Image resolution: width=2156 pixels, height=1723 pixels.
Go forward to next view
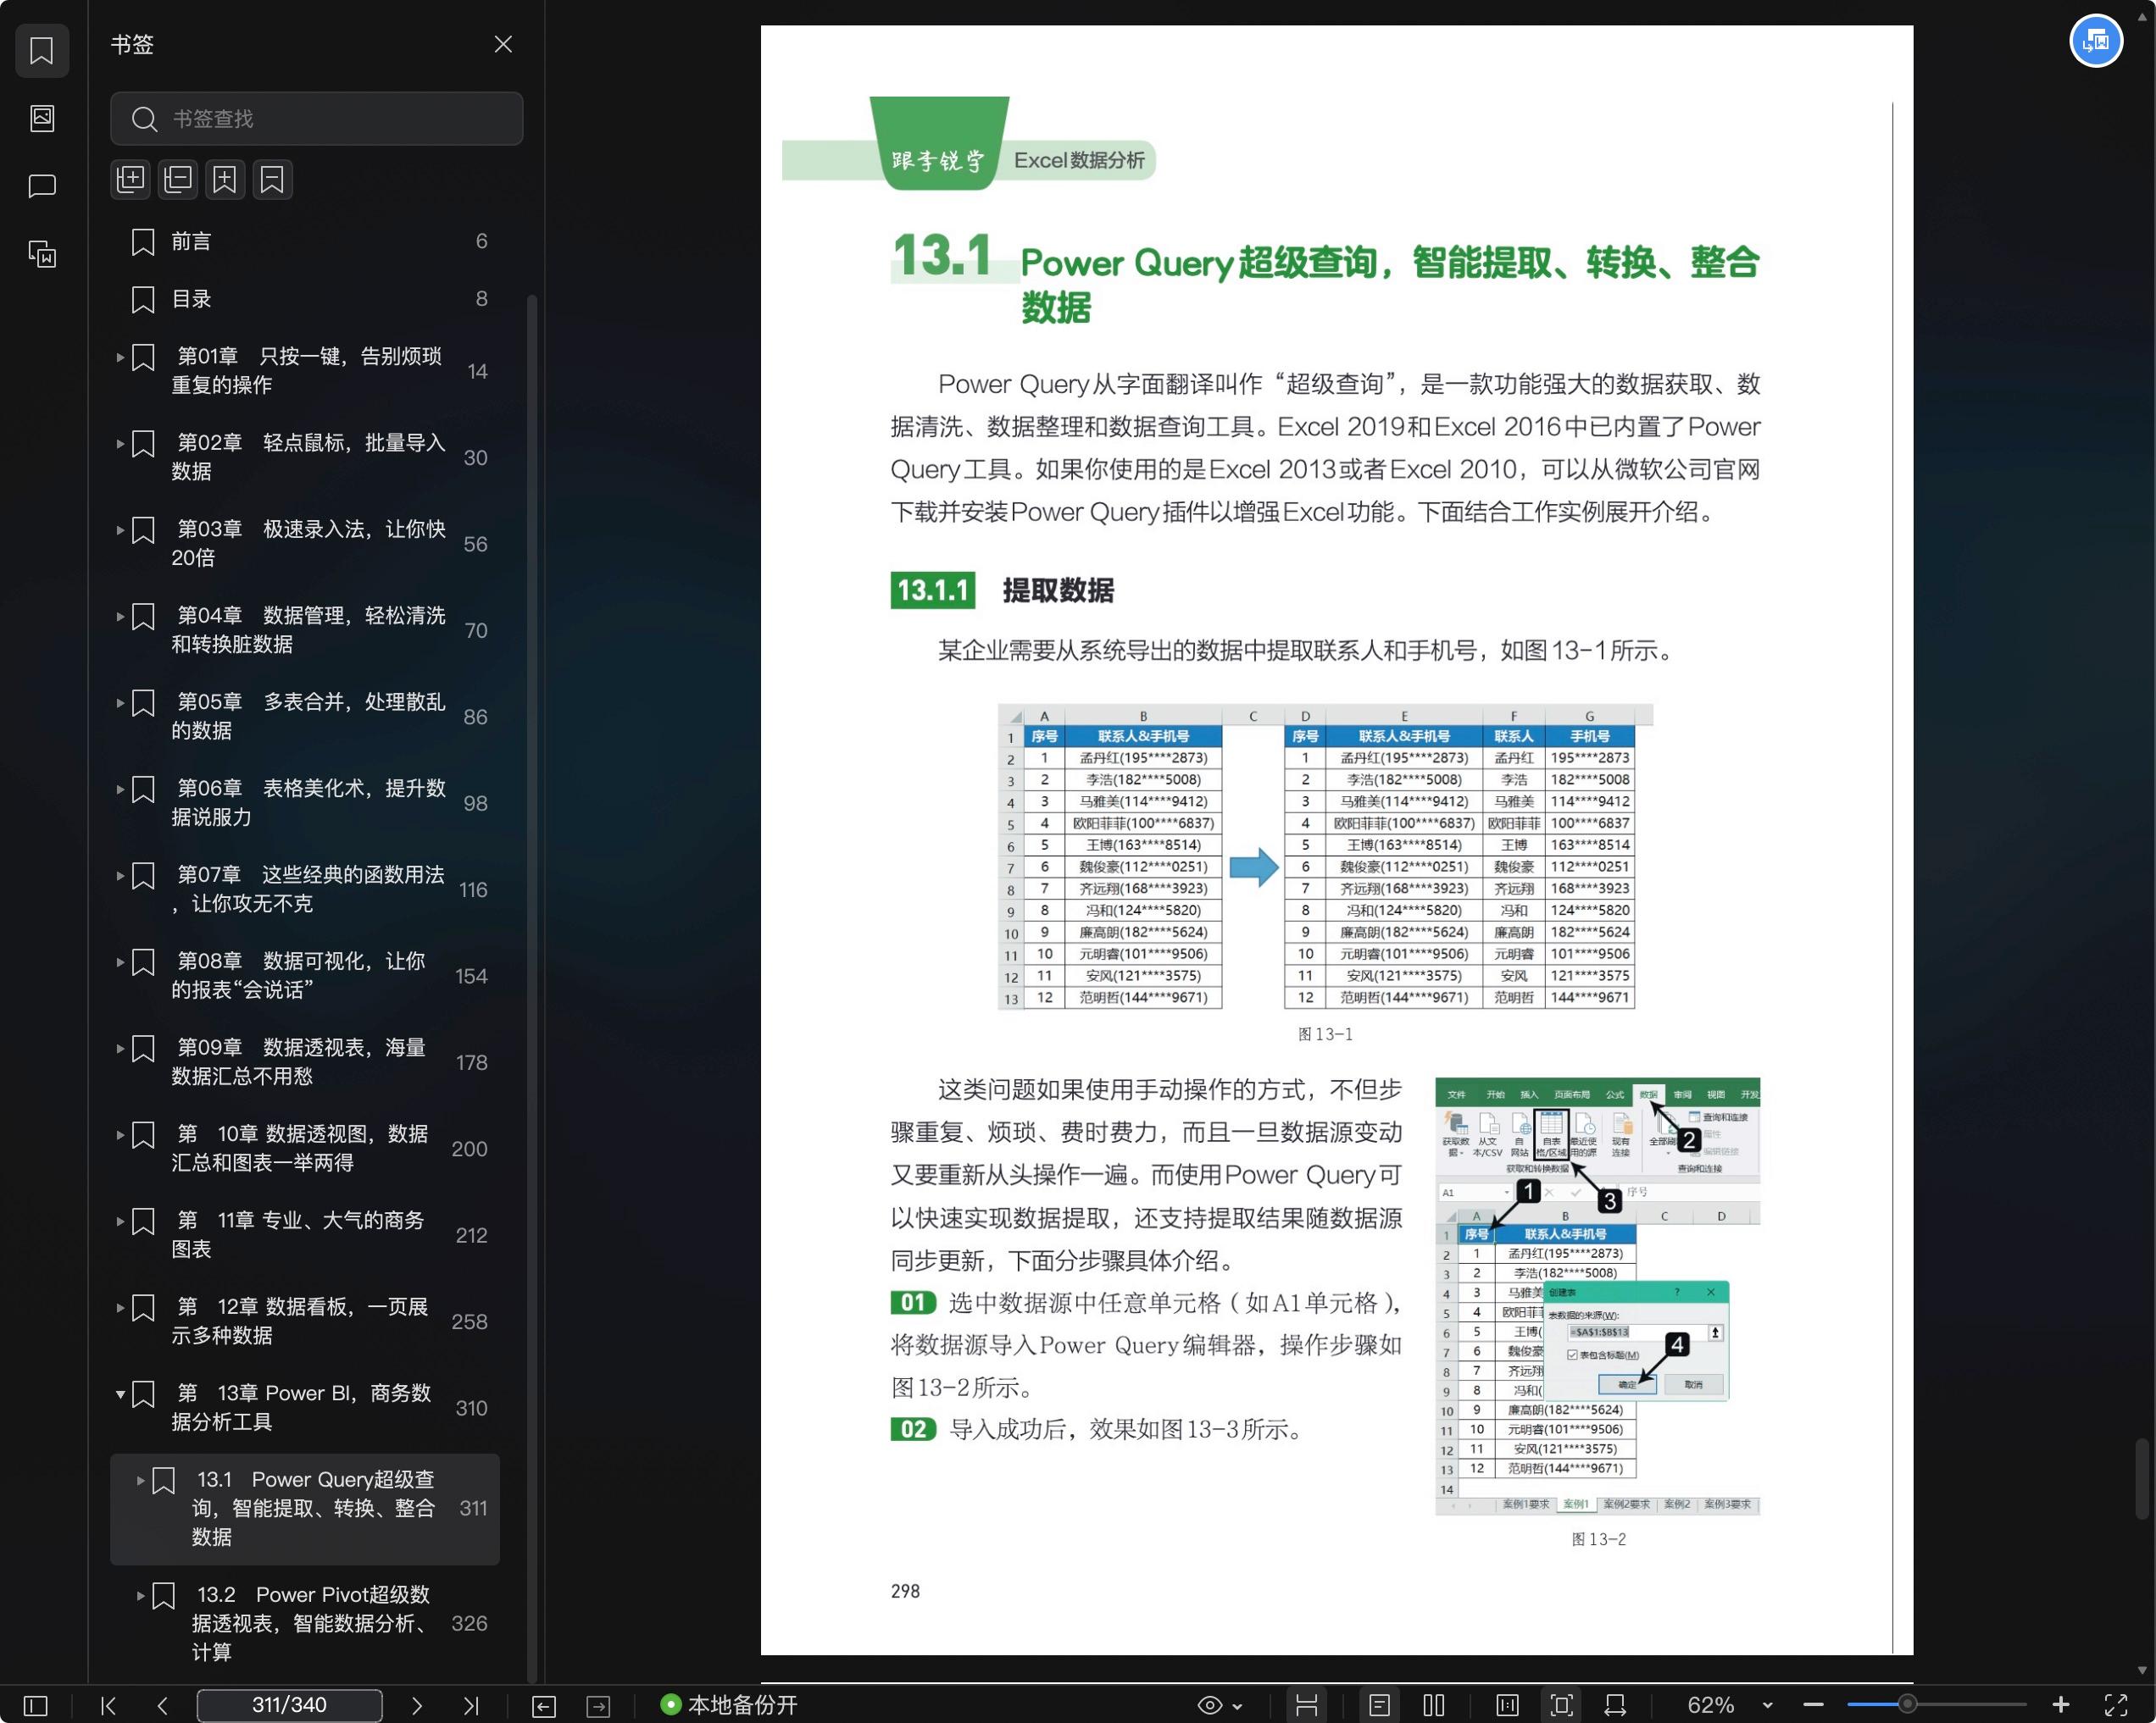(598, 1706)
